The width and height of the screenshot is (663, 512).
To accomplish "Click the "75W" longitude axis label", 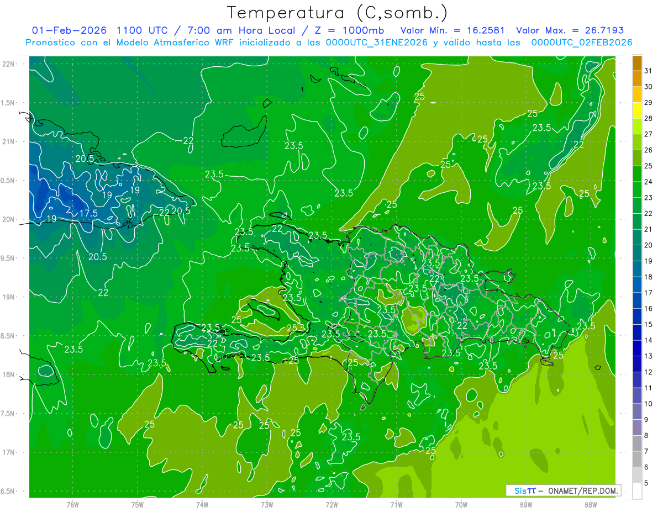I will 138,504.
